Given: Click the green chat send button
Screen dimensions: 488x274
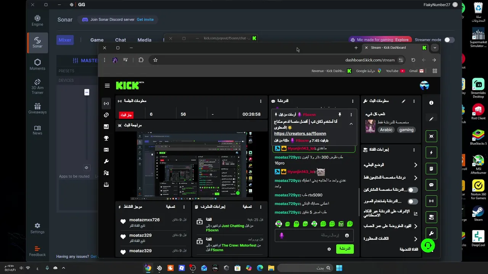Looking at the screenshot, I should point(345,249).
